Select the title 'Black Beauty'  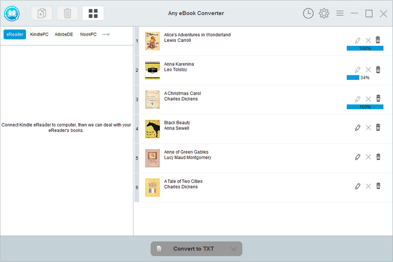(177, 123)
